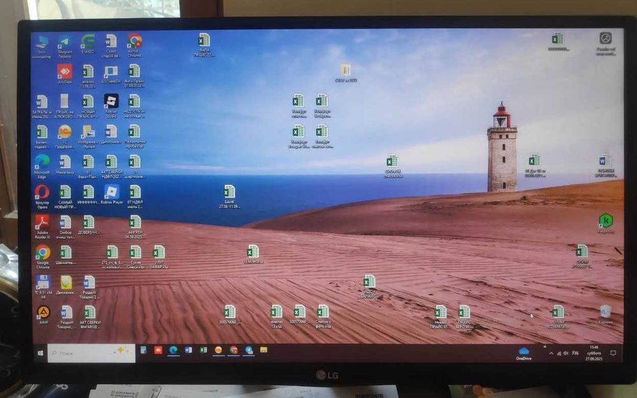Open the notification center

click(613, 353)
